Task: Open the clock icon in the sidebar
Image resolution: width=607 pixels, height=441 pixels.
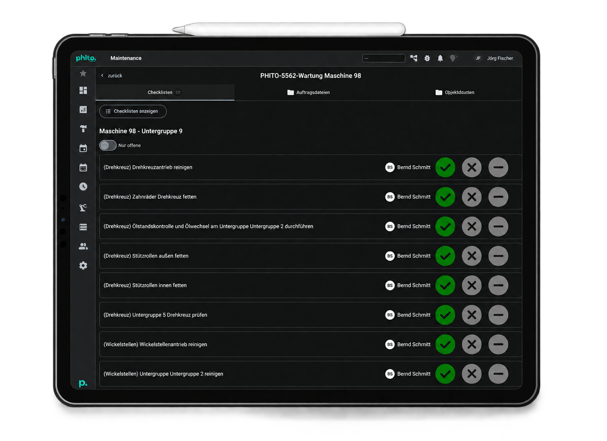Action: 83,187
